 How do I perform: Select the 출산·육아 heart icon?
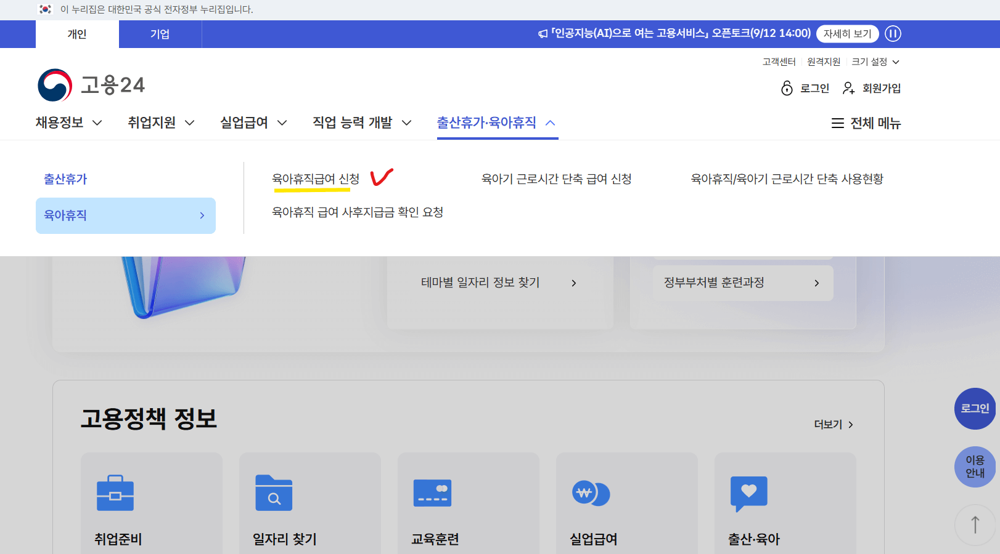[x=749, y=492]
